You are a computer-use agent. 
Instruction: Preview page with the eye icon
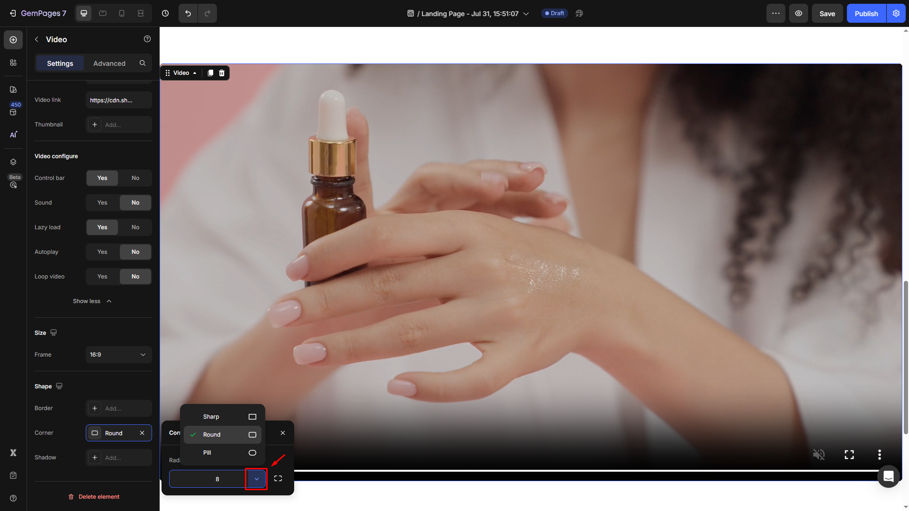tap(798, 13)
